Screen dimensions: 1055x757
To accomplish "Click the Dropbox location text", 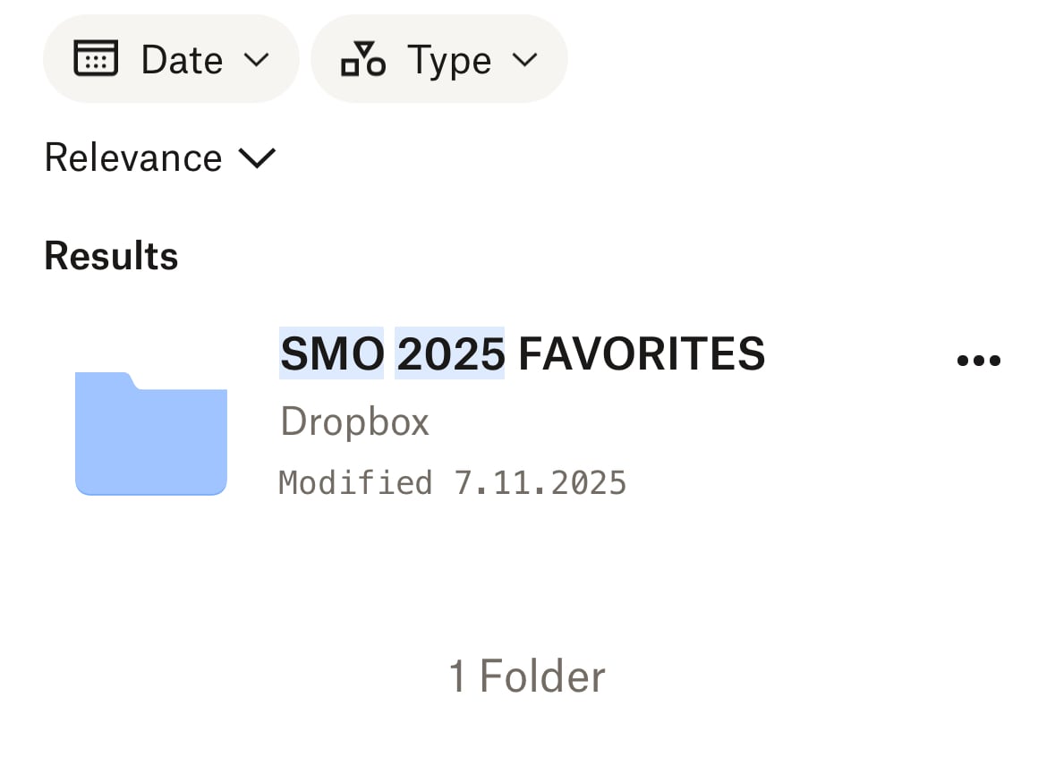I will (x=354, y=421).
